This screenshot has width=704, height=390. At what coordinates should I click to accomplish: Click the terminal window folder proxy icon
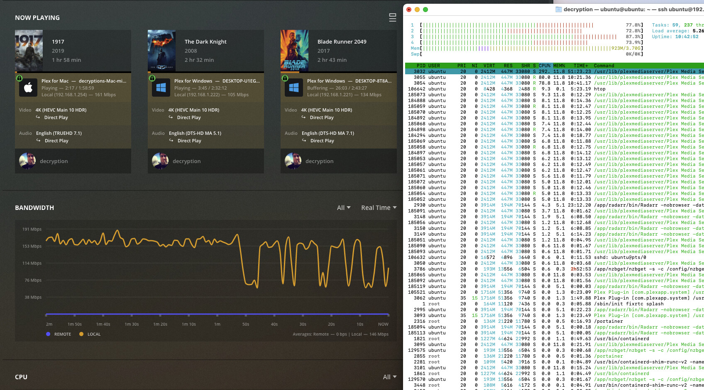558,9
